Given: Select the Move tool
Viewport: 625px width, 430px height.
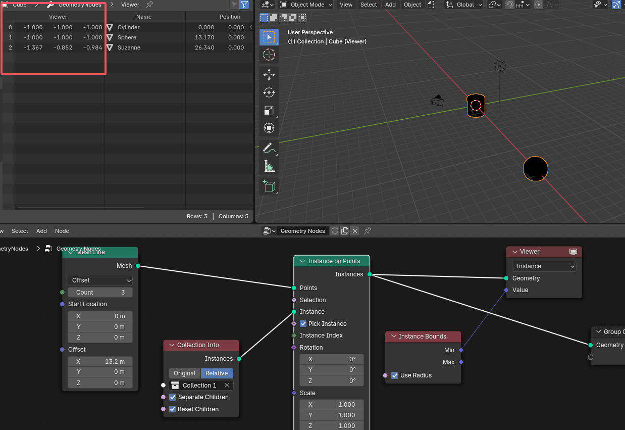Looking at the screenshot, I should (x=269, y=75).
